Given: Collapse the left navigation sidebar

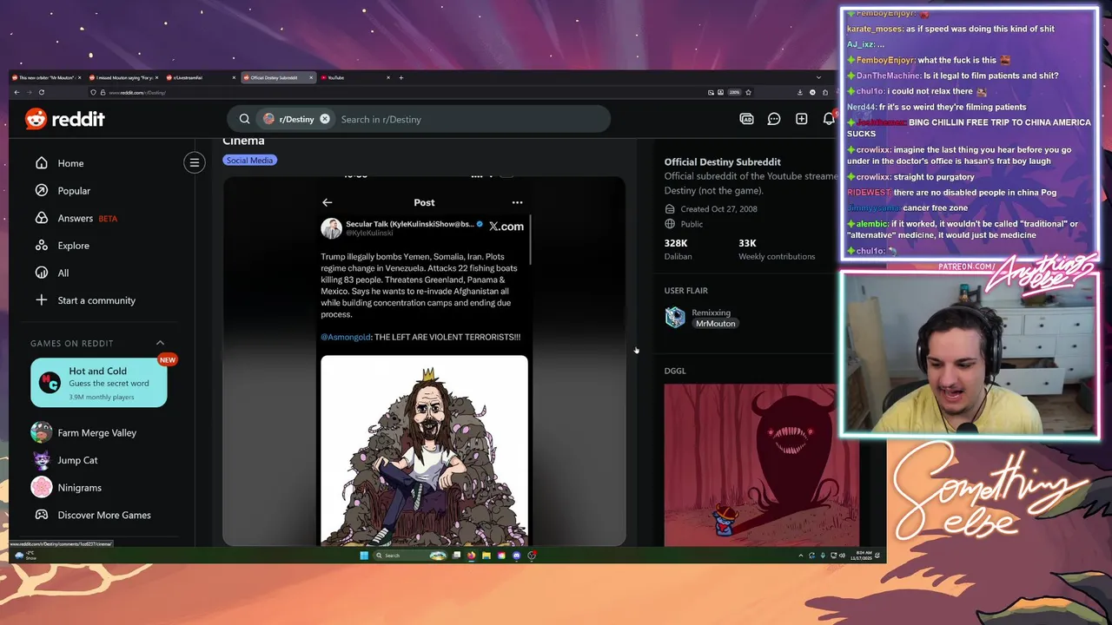Looking at the screenshot, I should [195, 162].
